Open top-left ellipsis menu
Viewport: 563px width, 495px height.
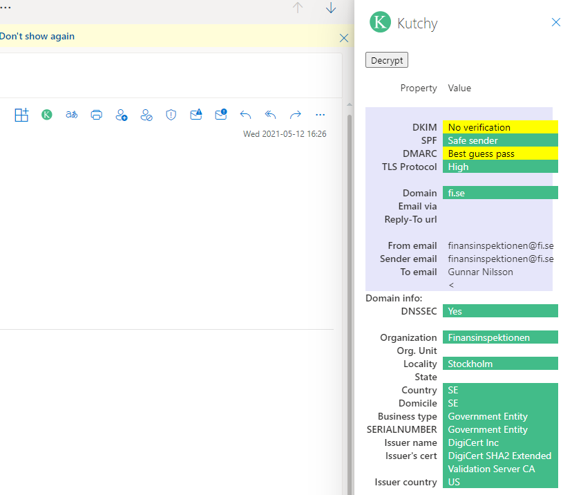[x=6, y=8]
